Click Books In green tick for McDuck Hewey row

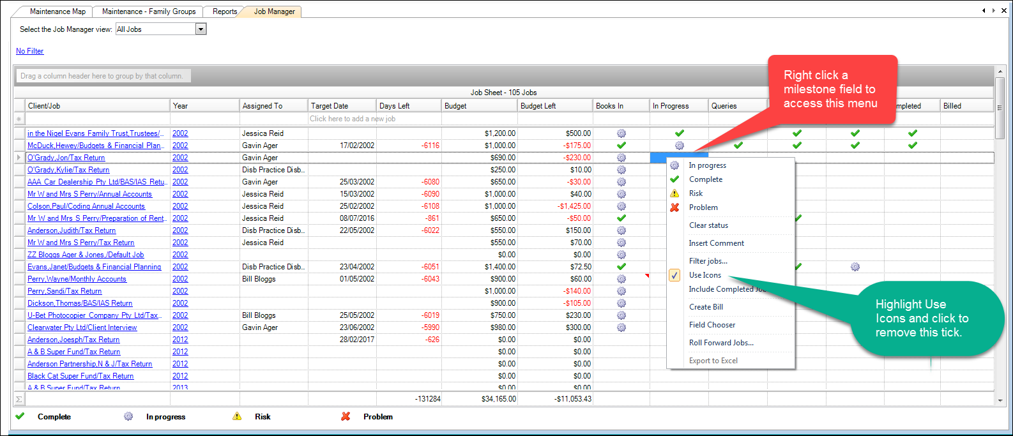click(621, 146)
